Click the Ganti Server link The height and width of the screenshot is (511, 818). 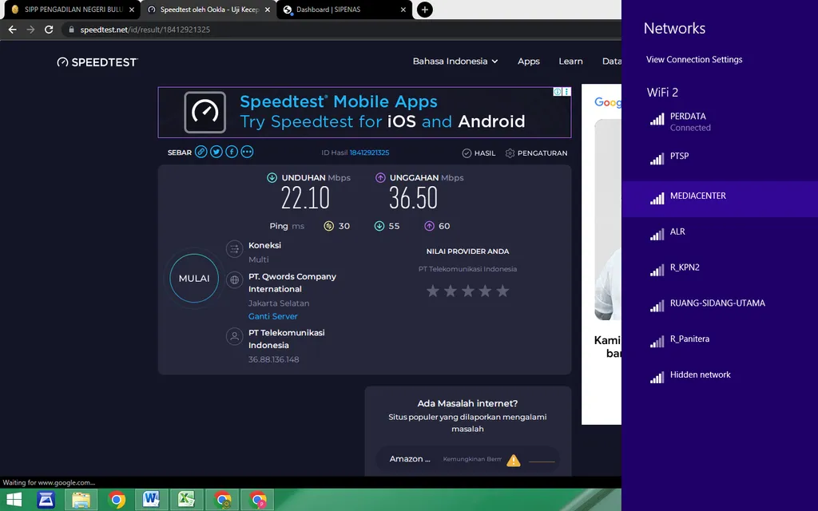click(272, 316)
